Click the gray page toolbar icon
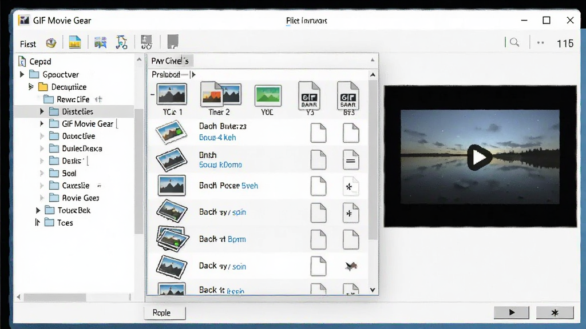The width and height of the screenshot is (586, 329). [173, 42]
